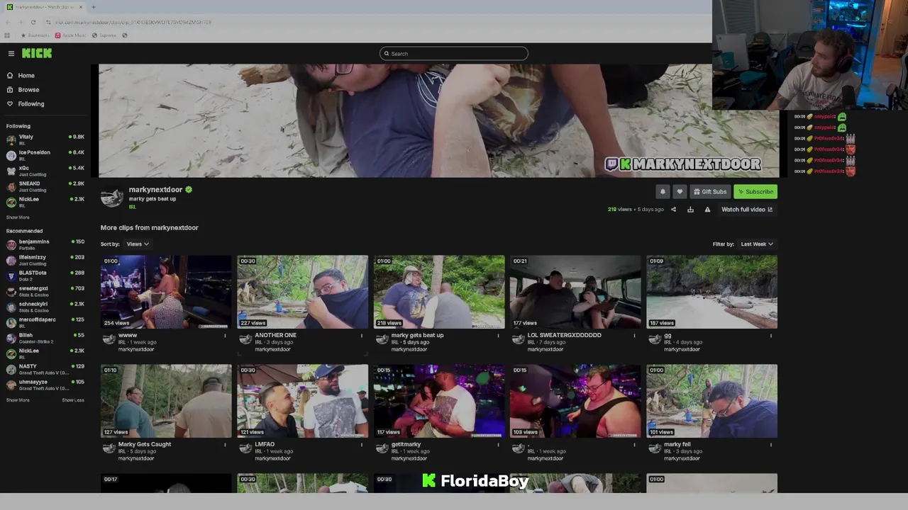Open the Sort by Views dropdown

point(138,244)
